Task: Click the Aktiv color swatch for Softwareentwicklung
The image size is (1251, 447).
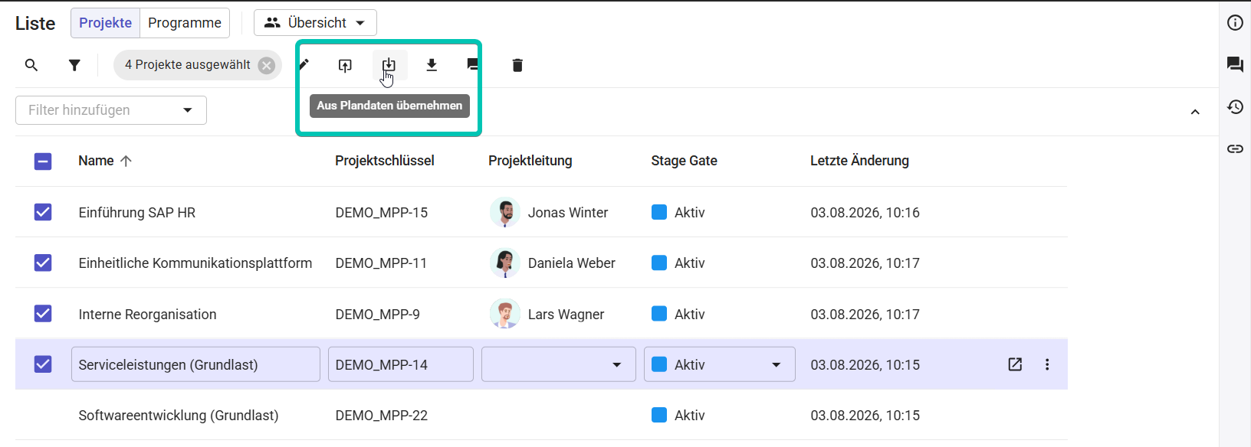Action: [x=659, y=415]
